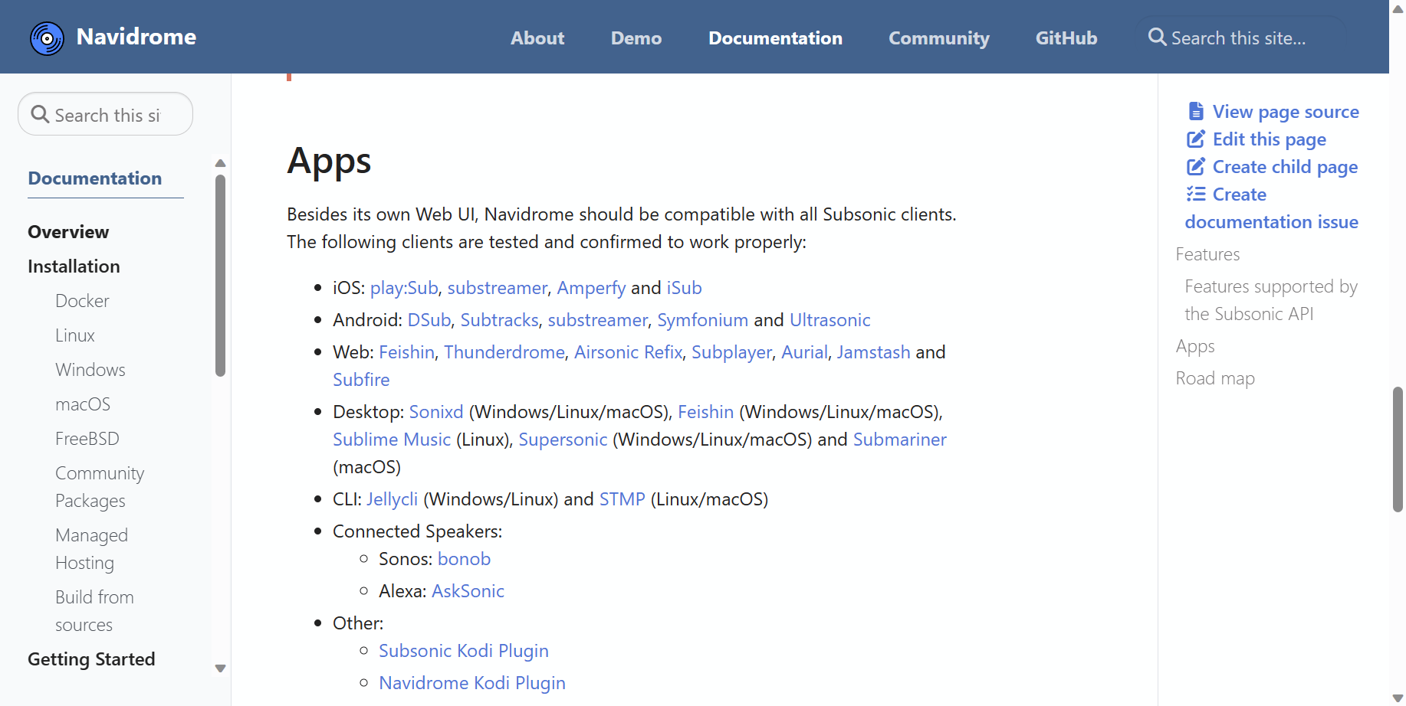Open the Documentation sidebar heading

coord(95,178)
